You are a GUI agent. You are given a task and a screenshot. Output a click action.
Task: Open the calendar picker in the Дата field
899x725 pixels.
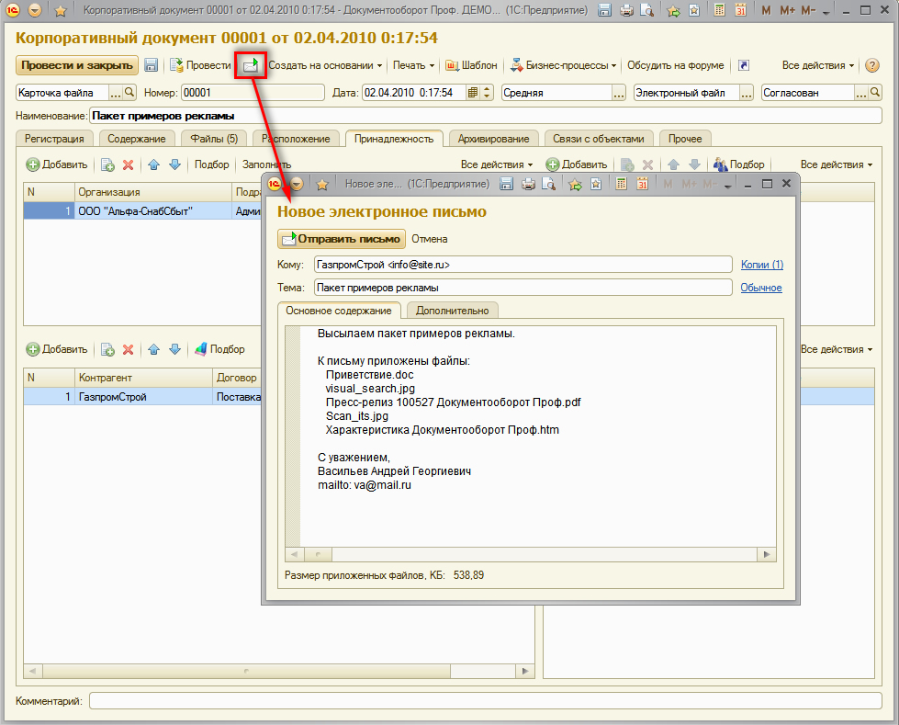[473, 92]
